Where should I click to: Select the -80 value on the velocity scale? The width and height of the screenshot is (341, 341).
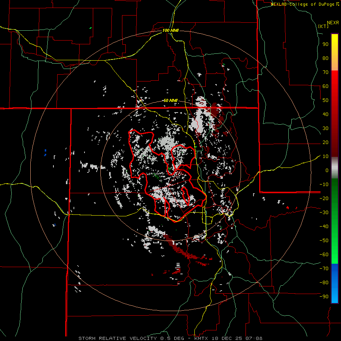pos(324,283)
